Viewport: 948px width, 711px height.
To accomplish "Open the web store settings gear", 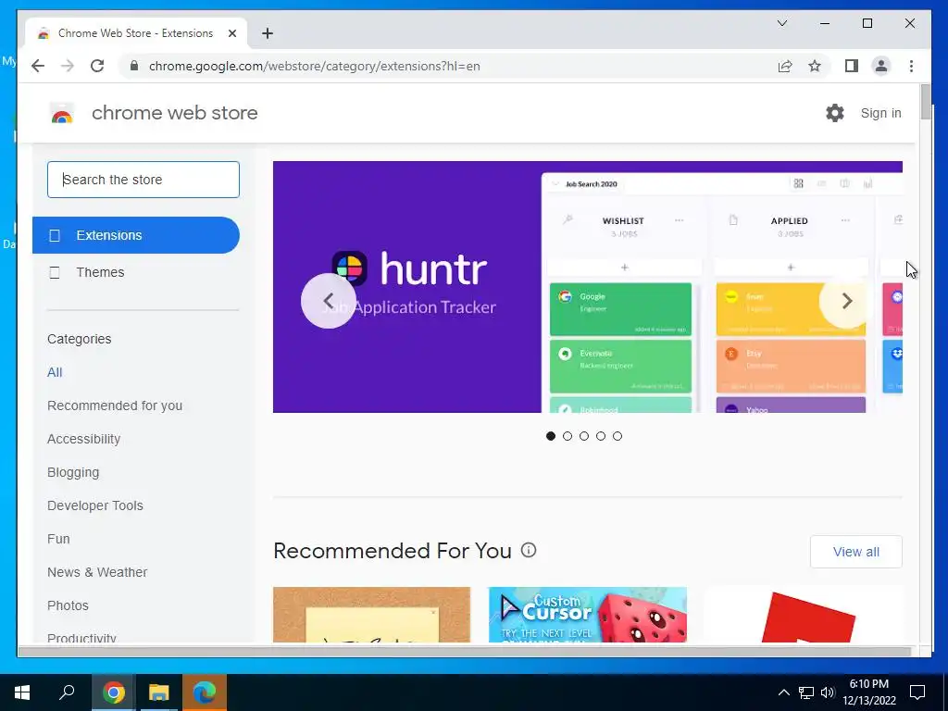I will point(834,112).
